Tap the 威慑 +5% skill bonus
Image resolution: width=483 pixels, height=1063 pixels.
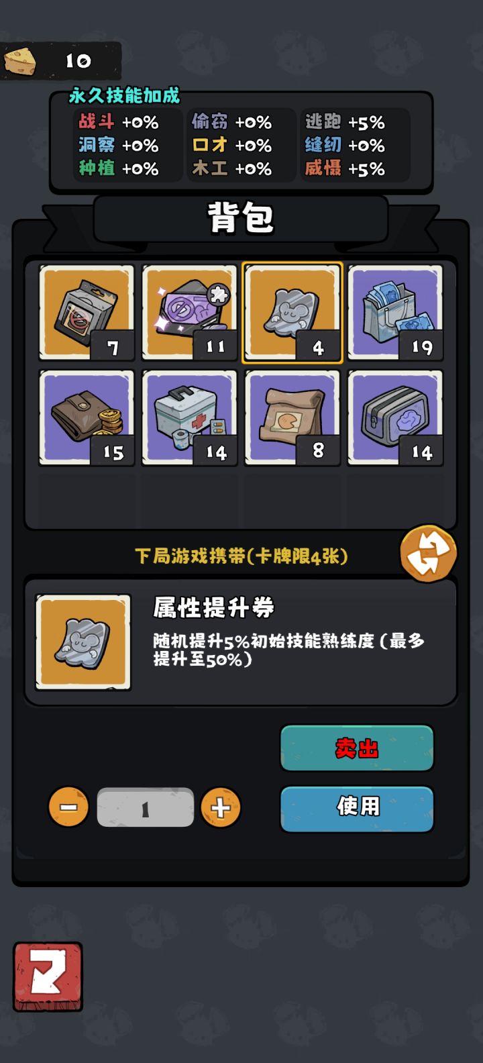[x=345, y=168]
